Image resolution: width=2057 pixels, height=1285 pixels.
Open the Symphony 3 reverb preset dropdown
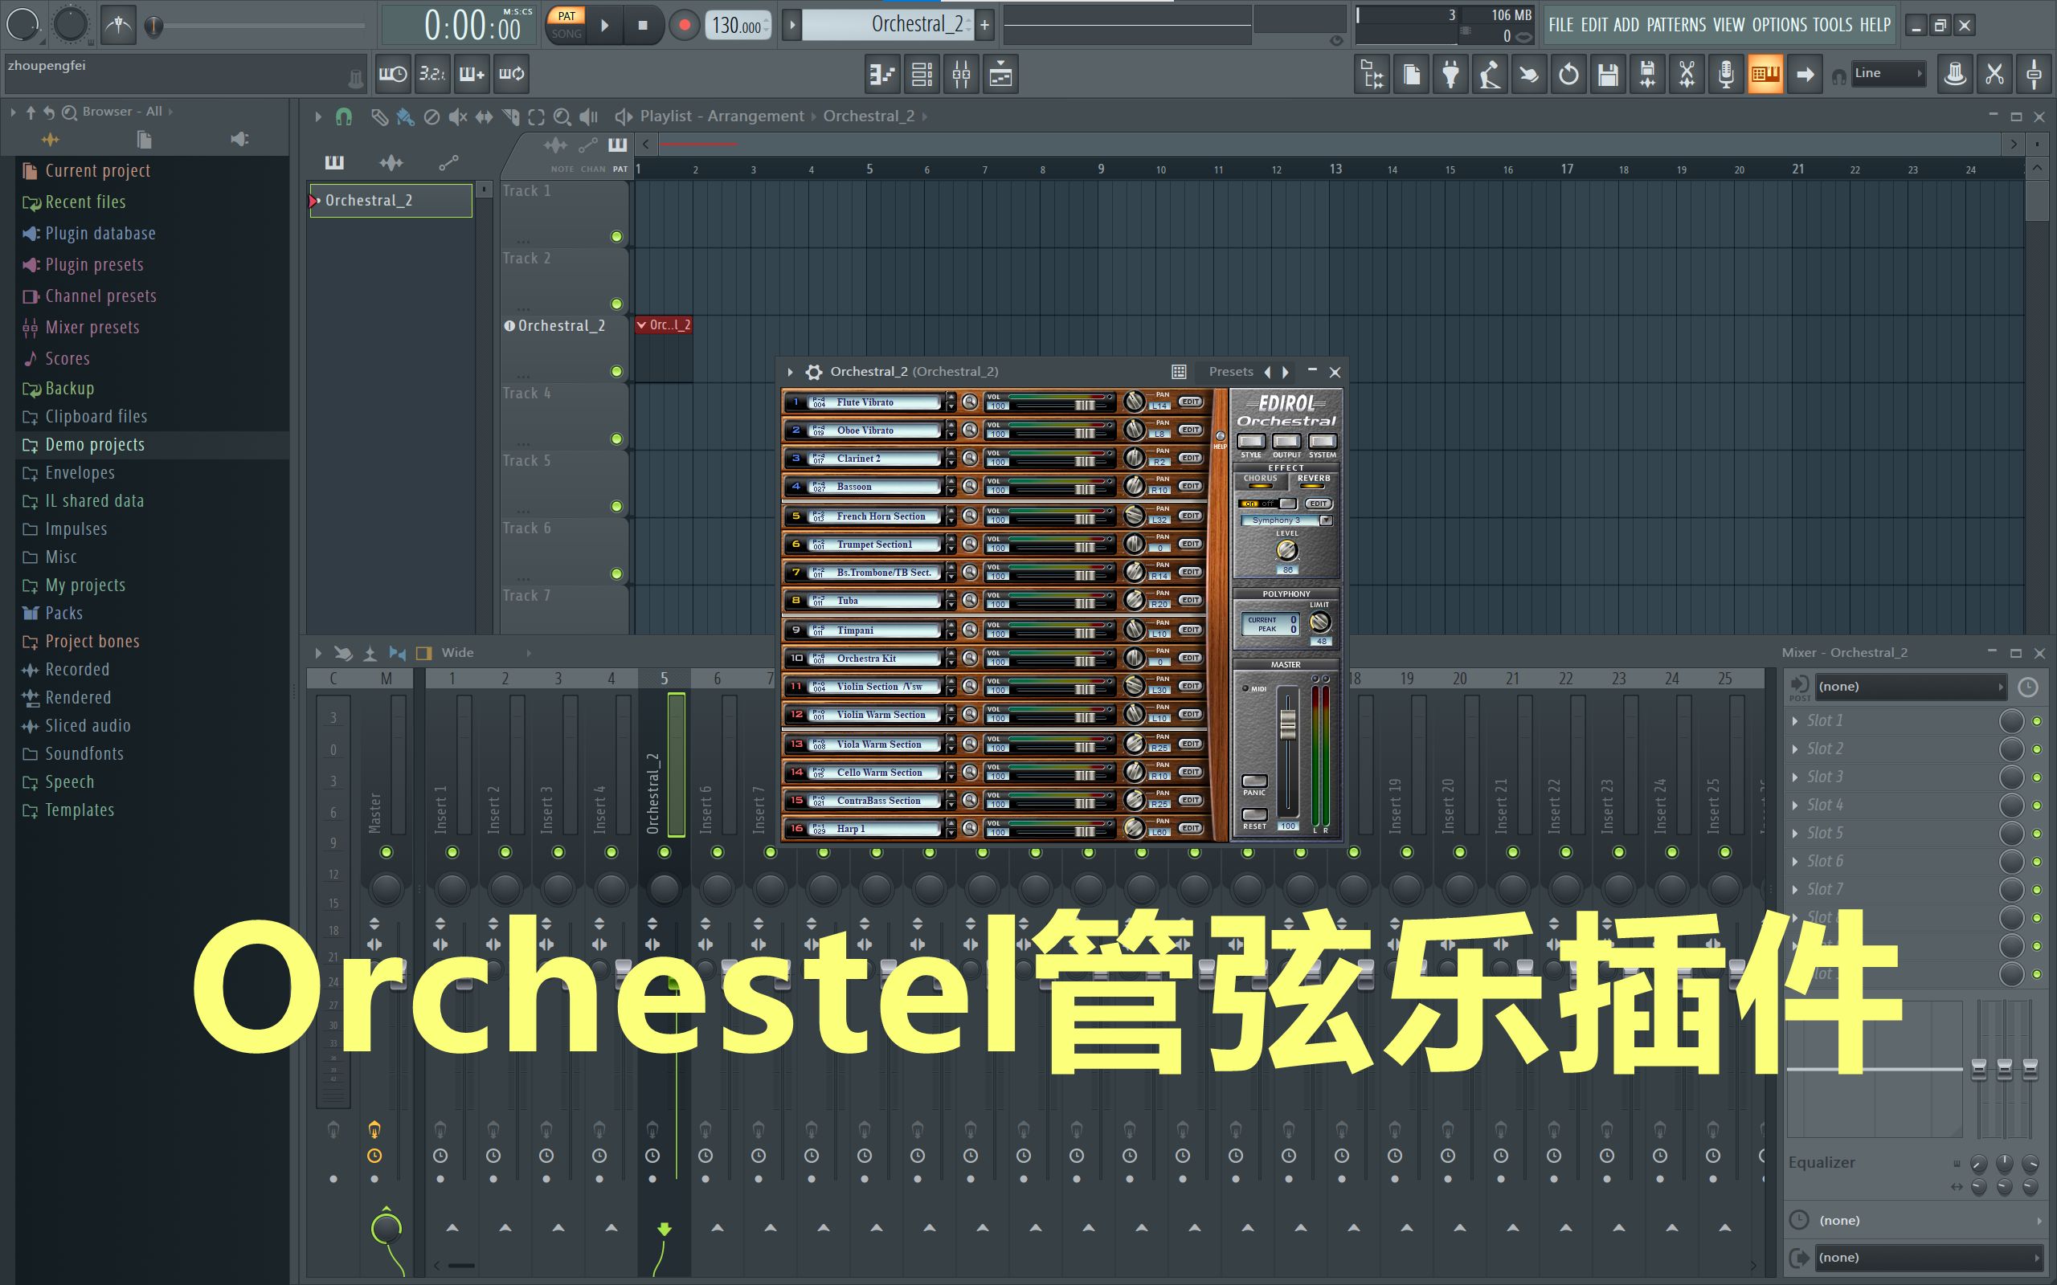click(1286, 520)
